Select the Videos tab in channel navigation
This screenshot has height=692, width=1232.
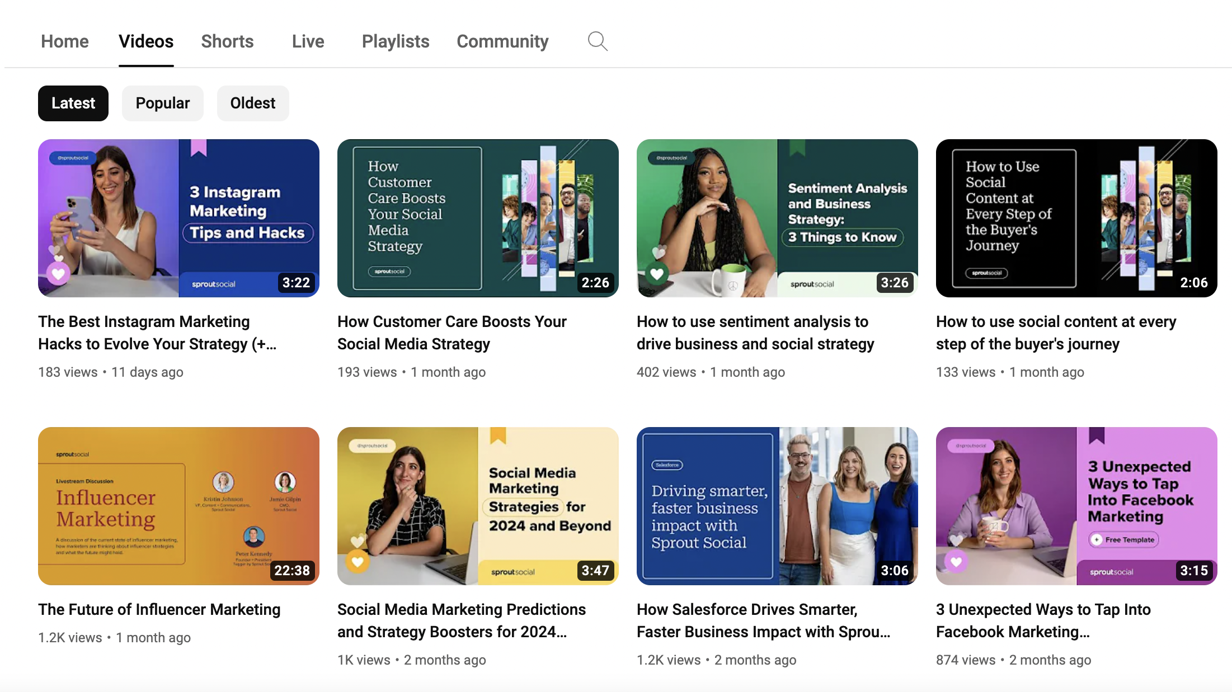click(145, 40)
